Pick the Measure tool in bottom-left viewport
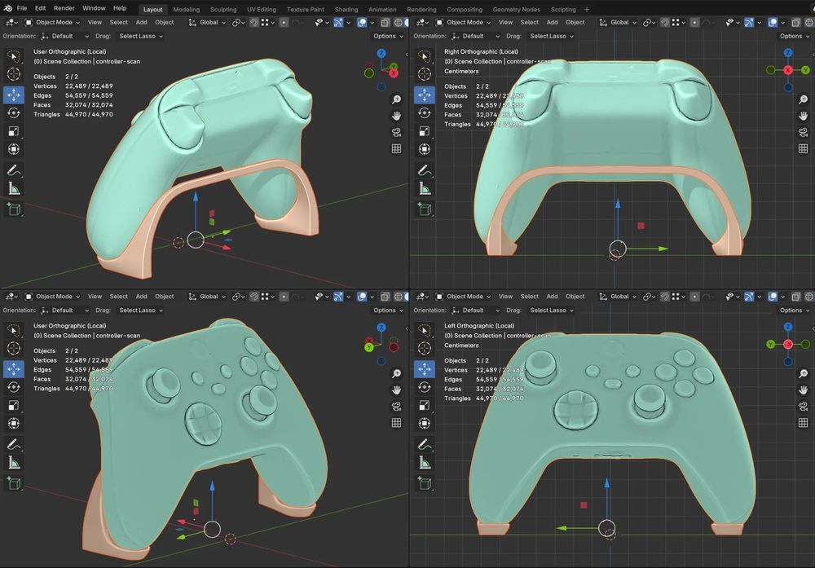 (14, 463)
